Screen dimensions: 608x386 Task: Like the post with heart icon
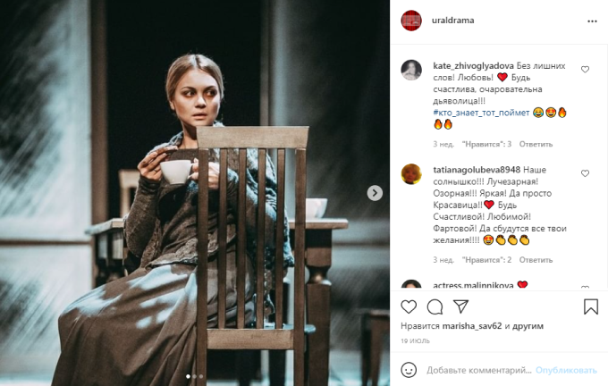pos(409,307)
